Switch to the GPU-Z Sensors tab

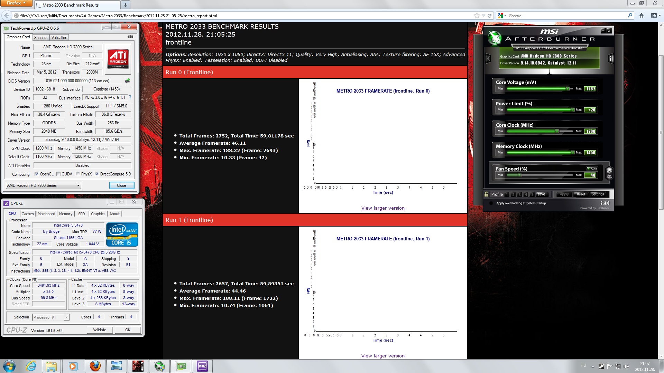point(40,38)
